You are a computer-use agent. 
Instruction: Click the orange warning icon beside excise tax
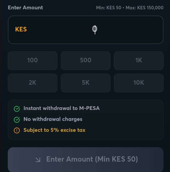tap(17, 130)
